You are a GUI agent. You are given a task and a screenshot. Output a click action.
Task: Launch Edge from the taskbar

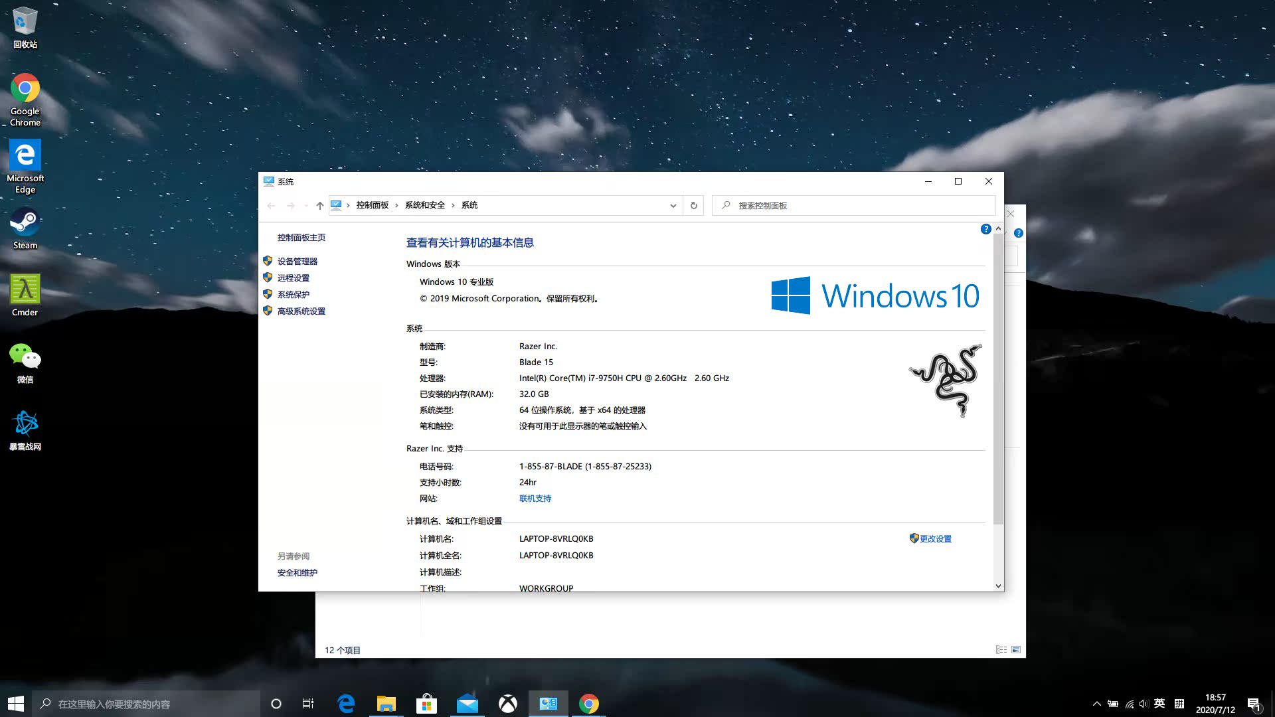(x=346, y=704)
